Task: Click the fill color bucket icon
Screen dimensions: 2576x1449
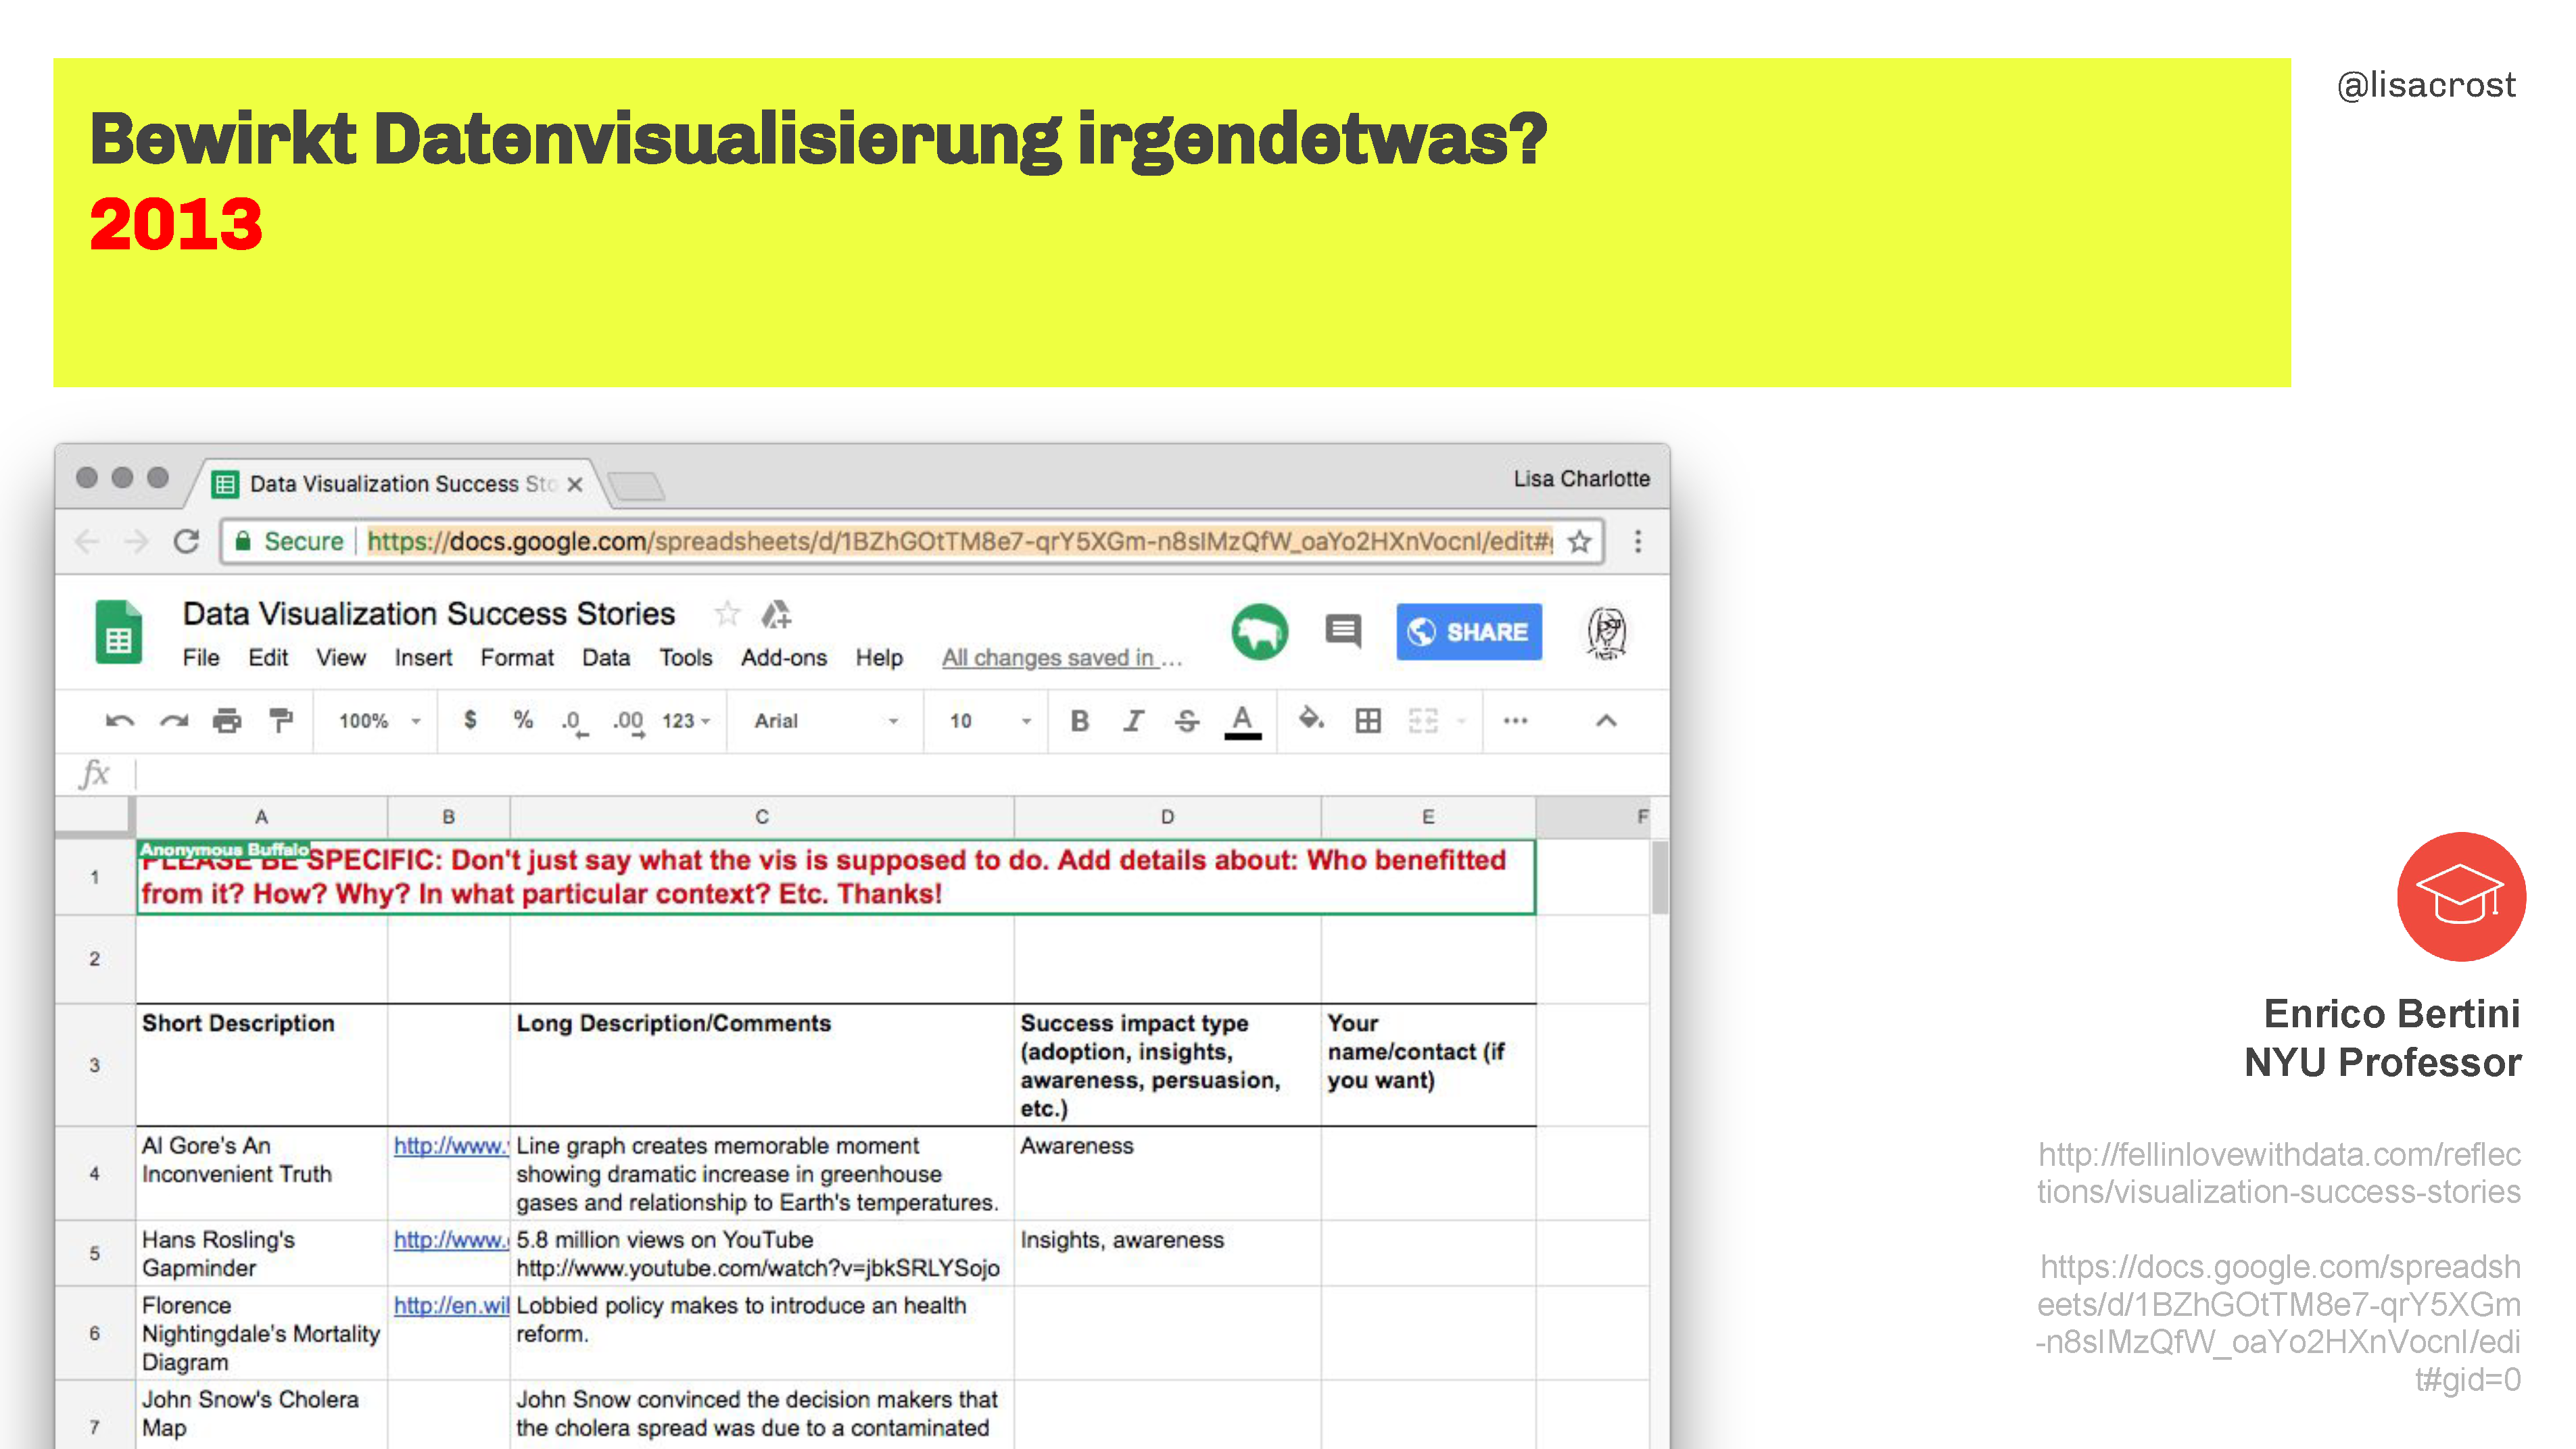Action: (x=1311, y=718)
